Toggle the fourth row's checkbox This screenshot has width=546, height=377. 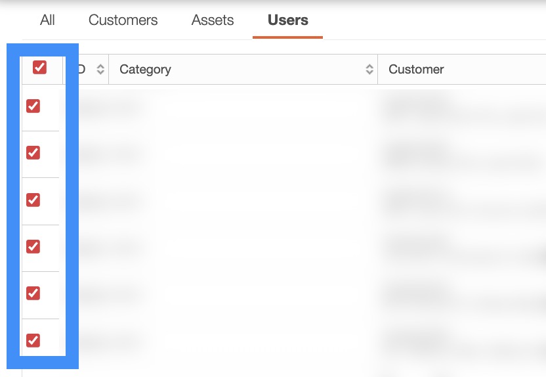coord(33,247)
